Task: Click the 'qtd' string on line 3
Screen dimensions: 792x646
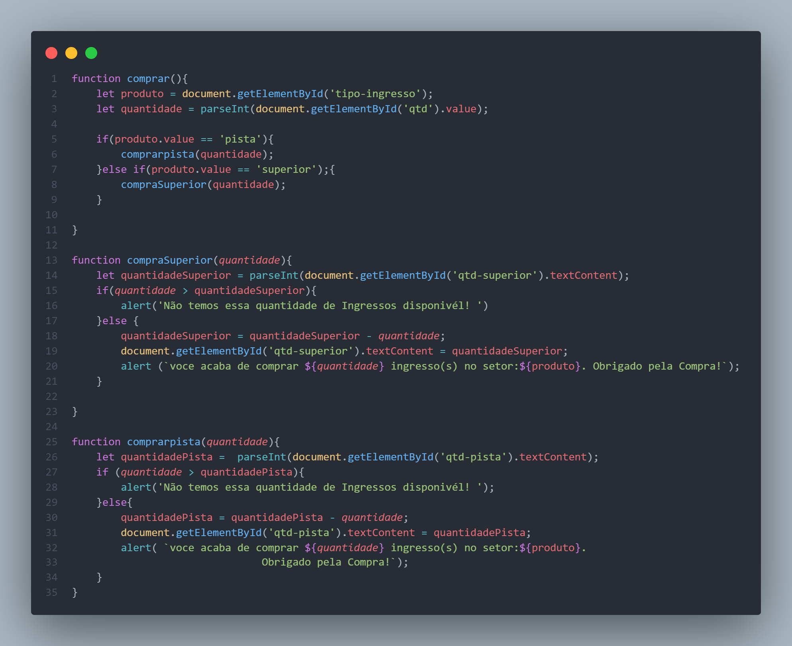Action: pyautogui.click(x=418, y=109)
